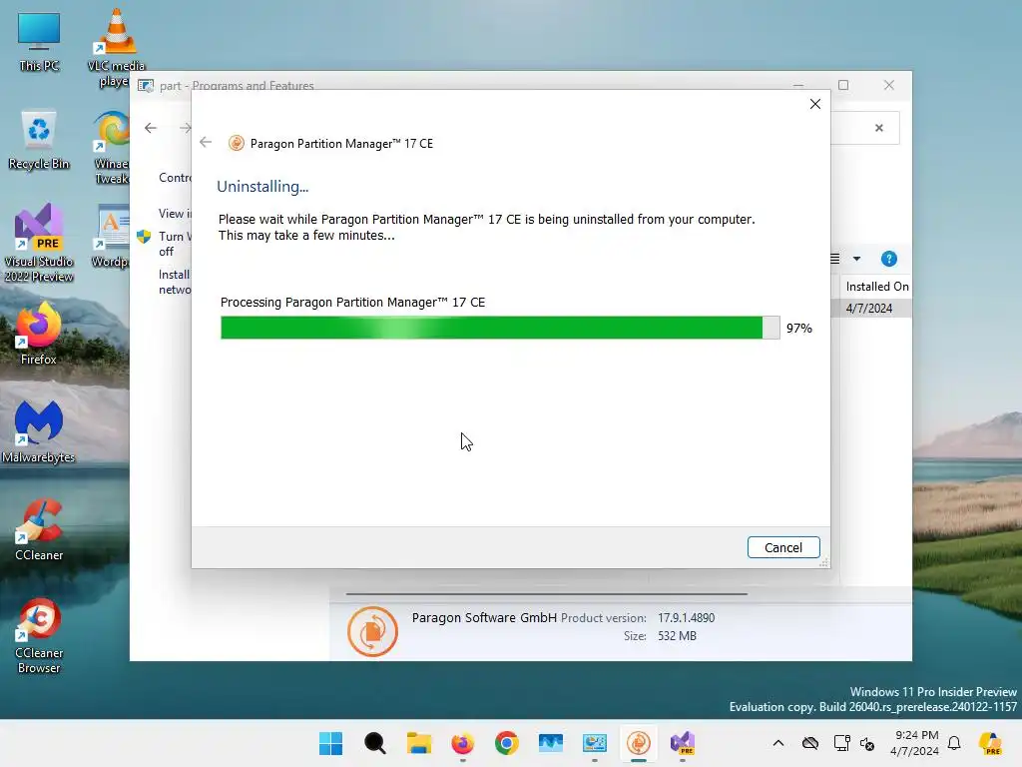Open the display/network tray icon
The image size is (1022, 767).
coord(841,743)
